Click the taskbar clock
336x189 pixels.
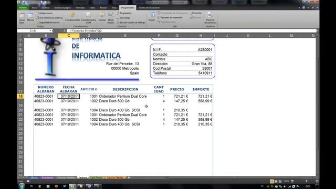coord(308,186)
